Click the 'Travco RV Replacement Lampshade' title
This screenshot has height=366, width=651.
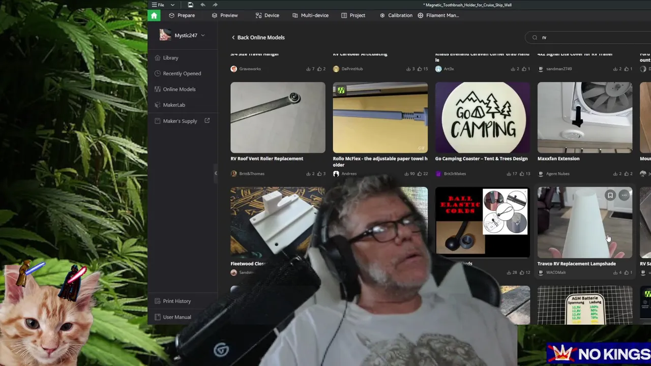pyautogui.click(x=577, y=264)
